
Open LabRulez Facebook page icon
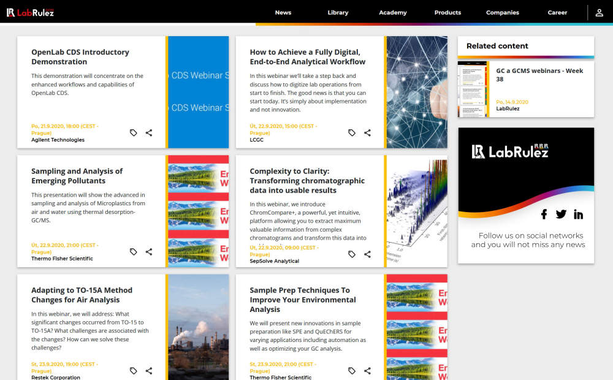[544, 215]
